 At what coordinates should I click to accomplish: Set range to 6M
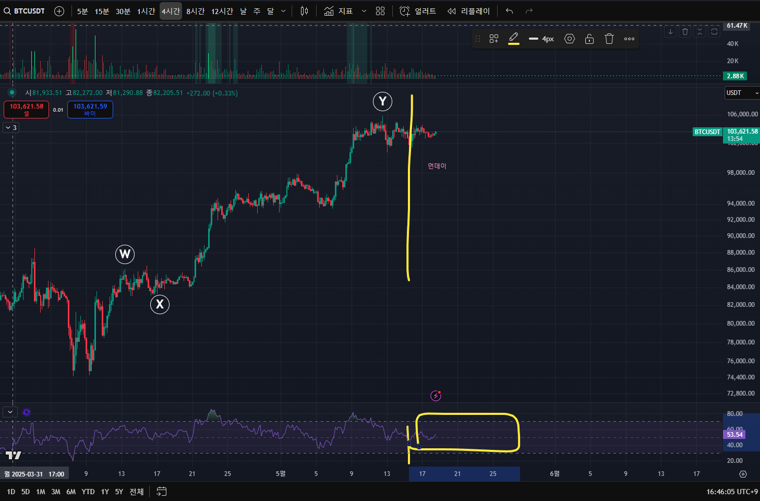point(71,492)
